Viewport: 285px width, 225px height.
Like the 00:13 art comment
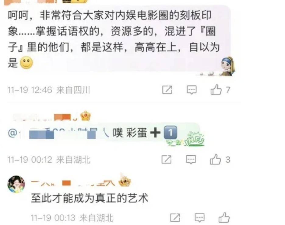click(x=224, y=218)
